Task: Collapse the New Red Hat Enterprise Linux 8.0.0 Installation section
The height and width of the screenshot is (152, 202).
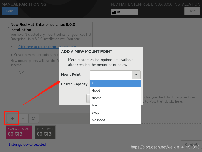Action: click(8, 27)
